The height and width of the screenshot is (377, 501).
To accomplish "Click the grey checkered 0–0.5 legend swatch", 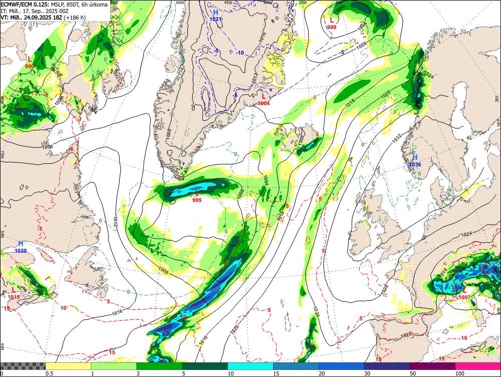I will coord(23,366).
